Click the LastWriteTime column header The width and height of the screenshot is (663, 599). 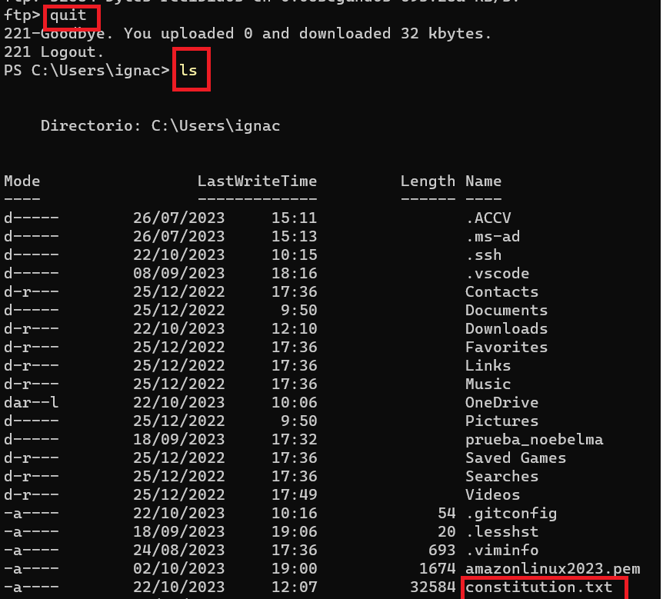[257, 181]
